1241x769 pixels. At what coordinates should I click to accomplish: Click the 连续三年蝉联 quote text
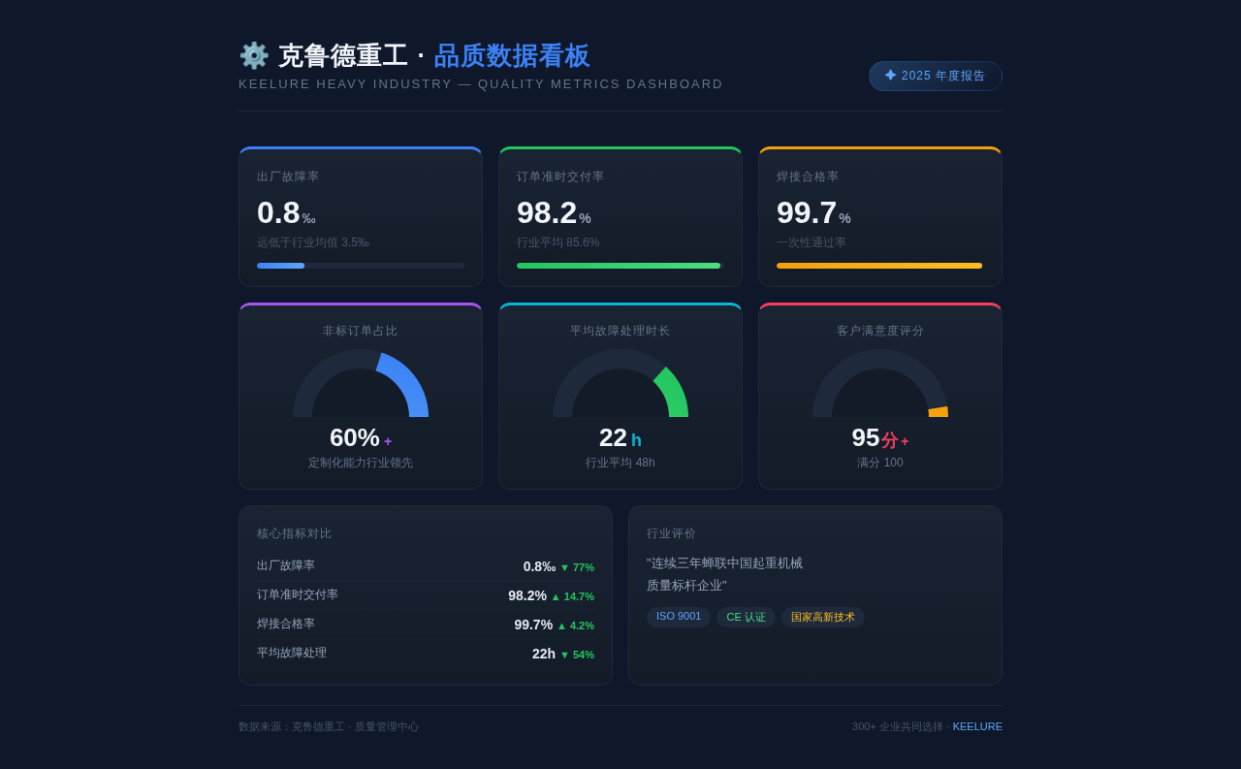(725, 574)
